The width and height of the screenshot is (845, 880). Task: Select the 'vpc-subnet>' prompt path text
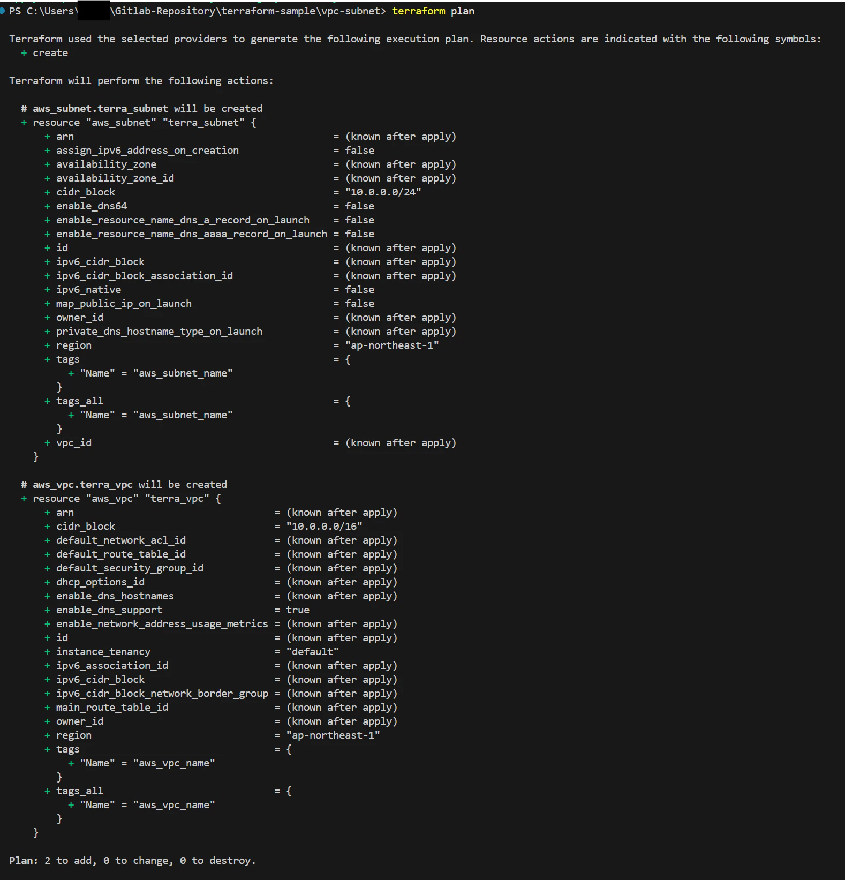(353, 11)
